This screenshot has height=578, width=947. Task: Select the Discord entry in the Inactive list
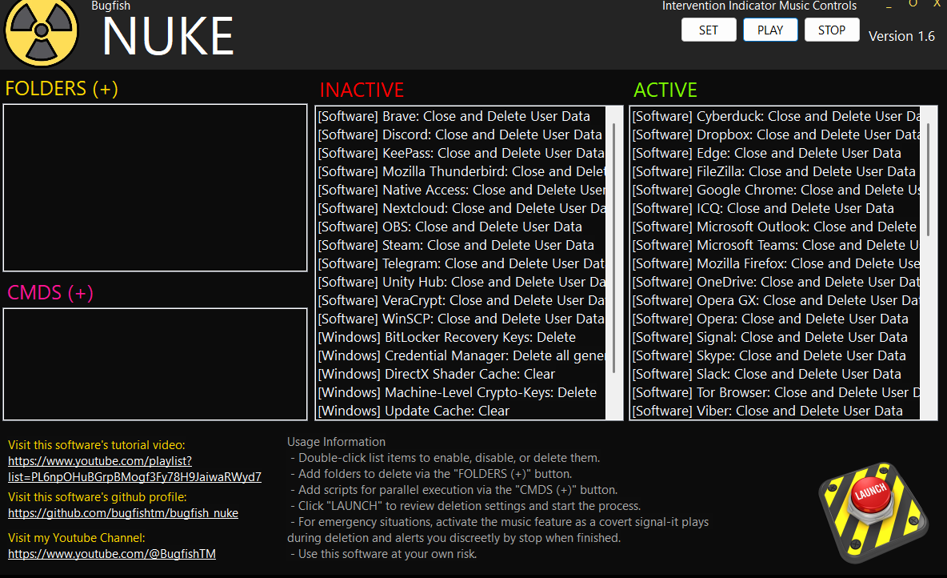coord(461,134)
